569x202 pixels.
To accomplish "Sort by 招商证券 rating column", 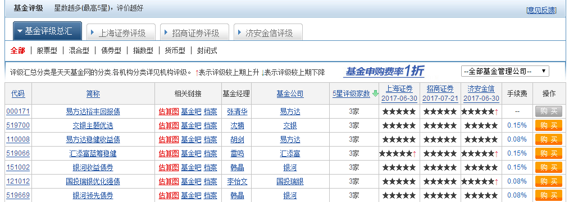I will [440, 93].
